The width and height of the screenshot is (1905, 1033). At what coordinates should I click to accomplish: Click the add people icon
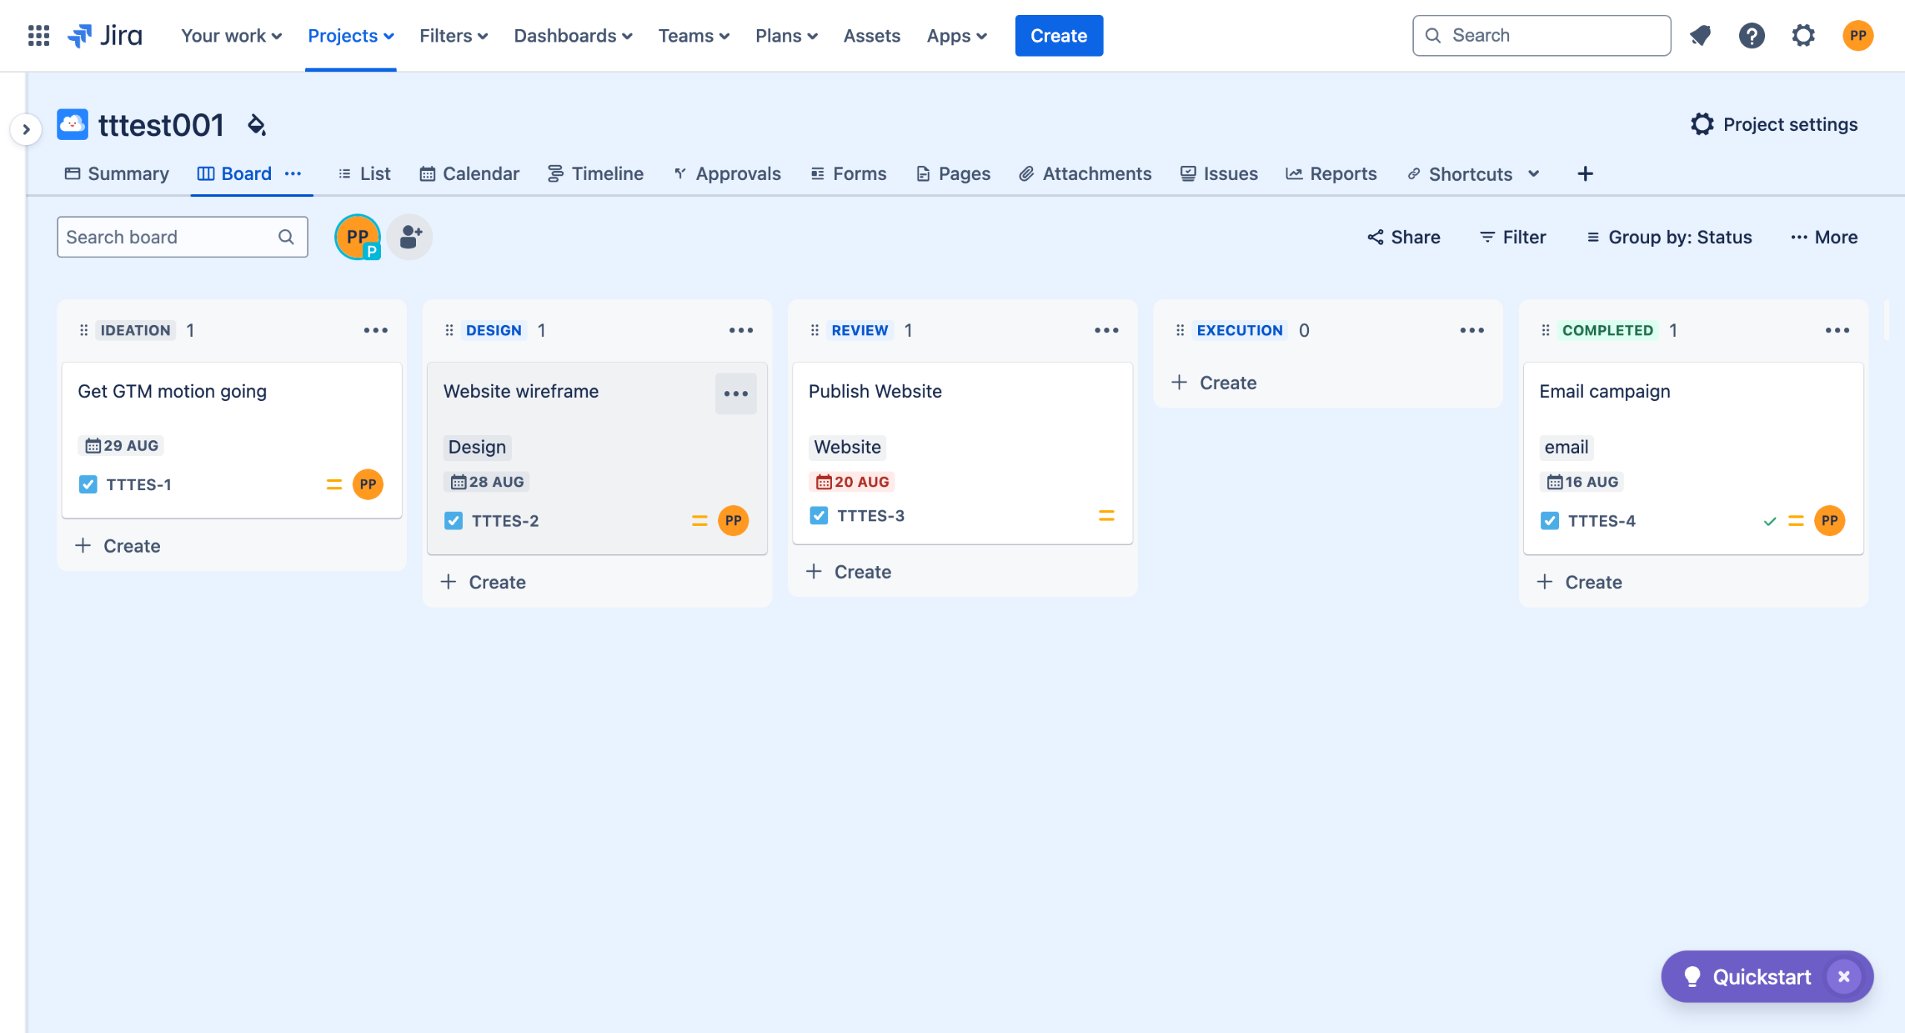410,237
